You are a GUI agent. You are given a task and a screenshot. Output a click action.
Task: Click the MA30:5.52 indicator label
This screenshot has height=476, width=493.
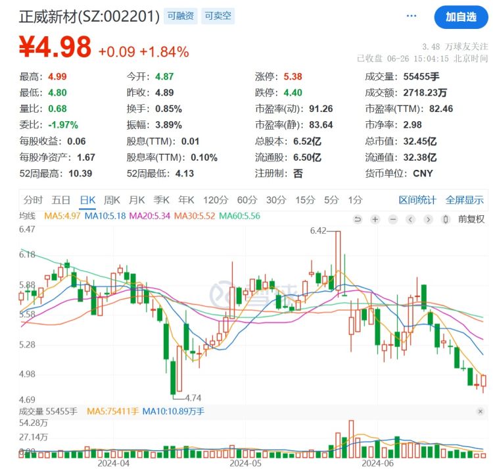point(195,216)
